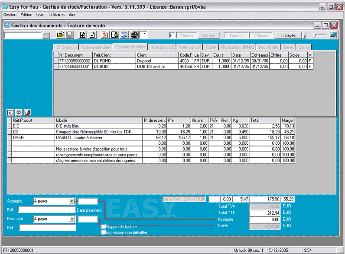Open print preview with magnifier icon
The width and height of the screenshot is (345, 254).
pos(114,35)
